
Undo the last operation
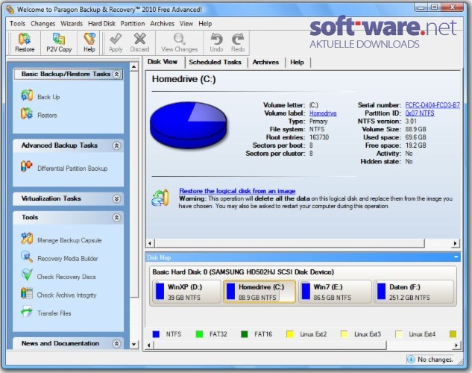tap(216, 43)
